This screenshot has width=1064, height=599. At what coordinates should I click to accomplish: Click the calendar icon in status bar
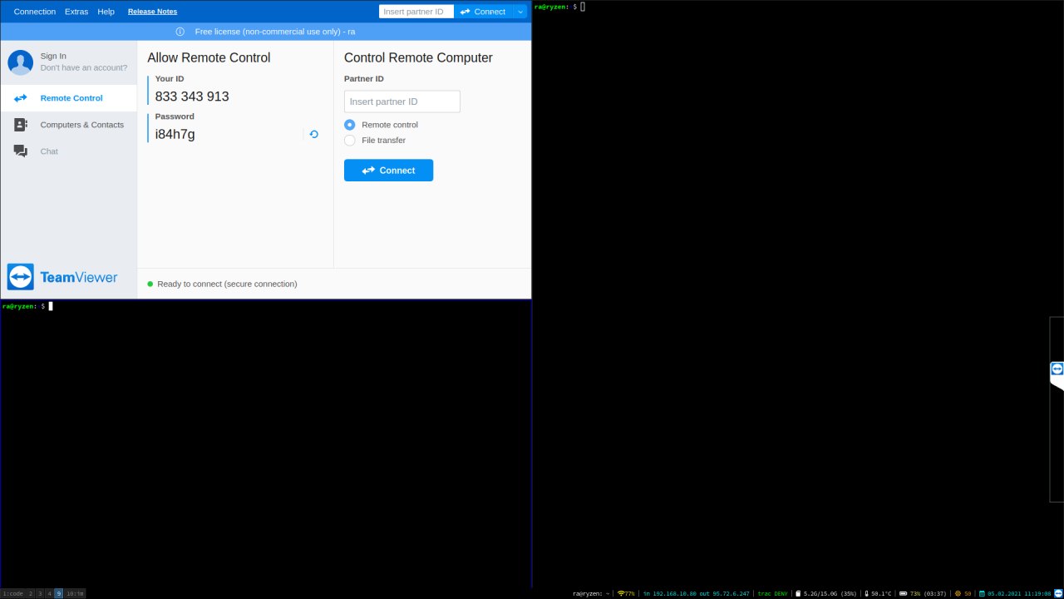pyautogui.click(x=982, y=593)
